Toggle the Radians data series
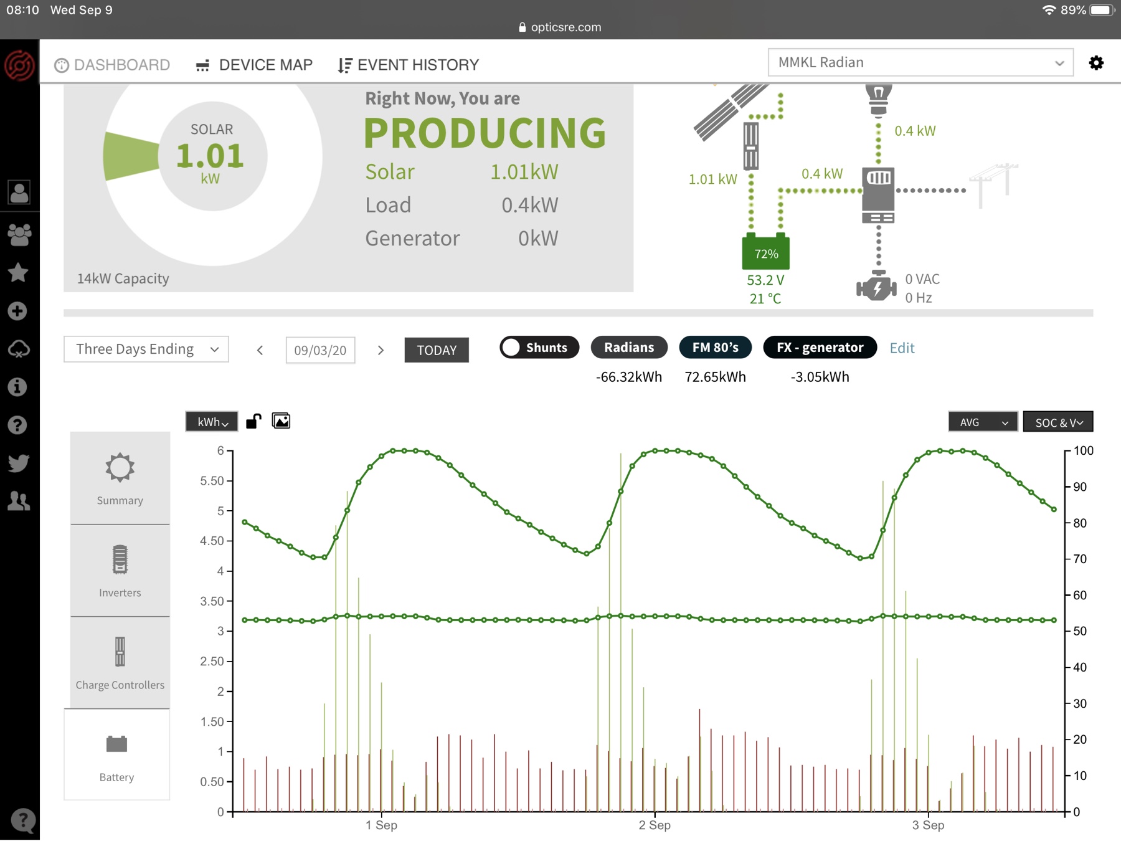Screen dimensions: 1121x841 pyautogui.click(x=628, y=348)
